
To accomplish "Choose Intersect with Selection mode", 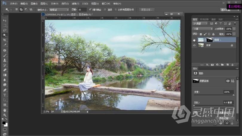I will [31, 10].
